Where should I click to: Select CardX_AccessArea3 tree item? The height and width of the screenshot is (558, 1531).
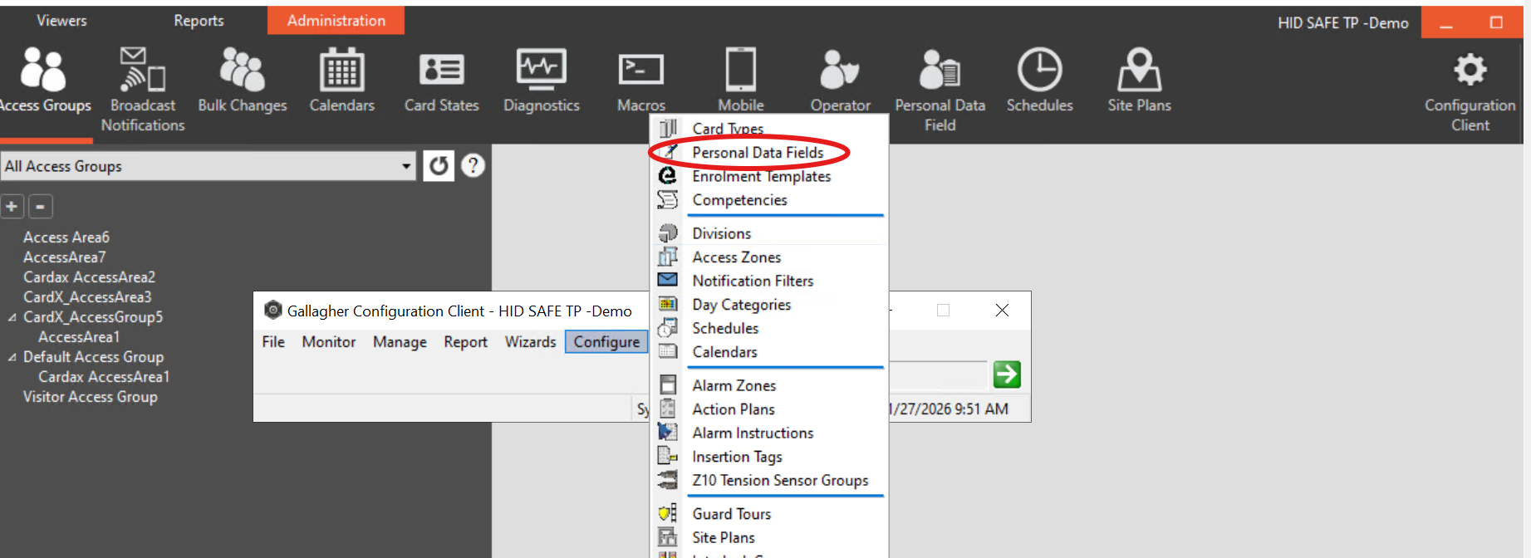[87, 297]
